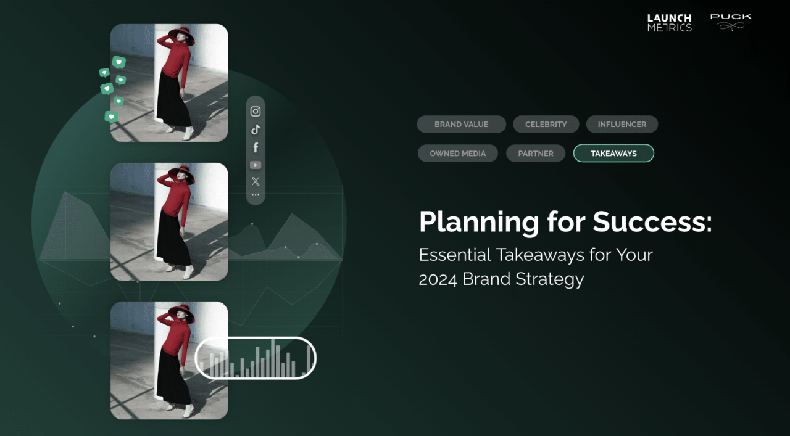Click the middle fashion photo thumbnail
This screenshot has height=436, width=790.
coord(169,221)
